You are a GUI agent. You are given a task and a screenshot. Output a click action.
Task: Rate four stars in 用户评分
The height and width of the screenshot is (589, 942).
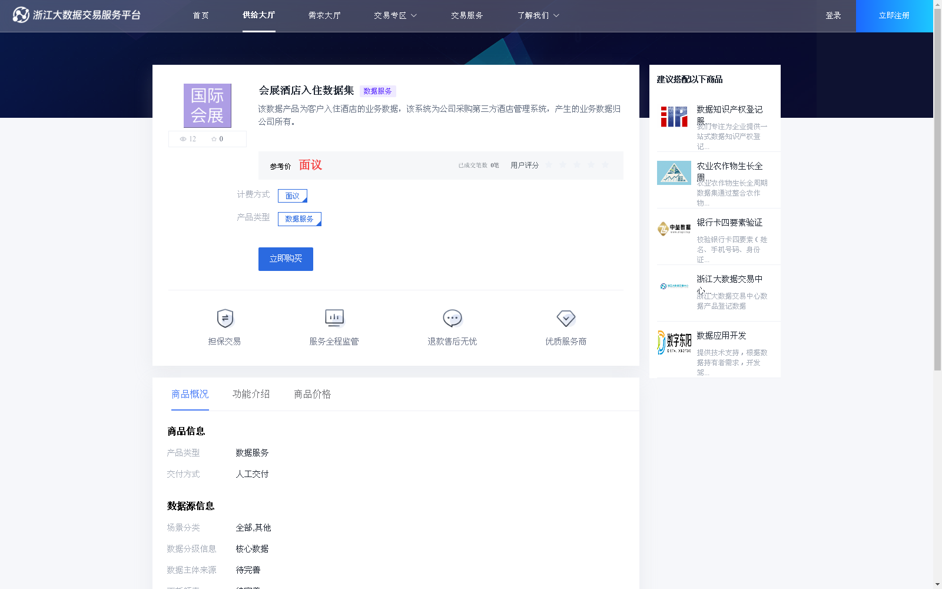[x=591, y=165]
